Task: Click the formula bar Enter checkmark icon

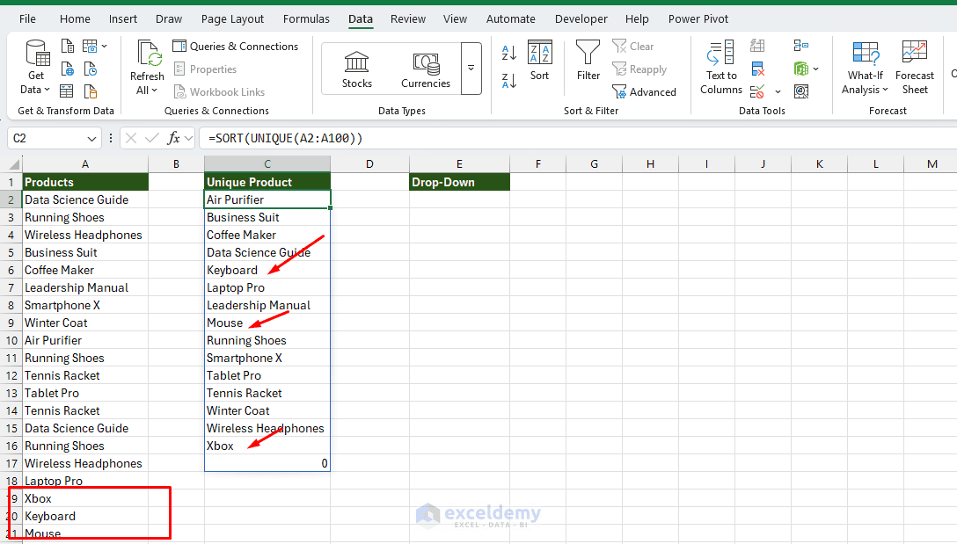Action: pyautogui.click(x=152, y=139)
